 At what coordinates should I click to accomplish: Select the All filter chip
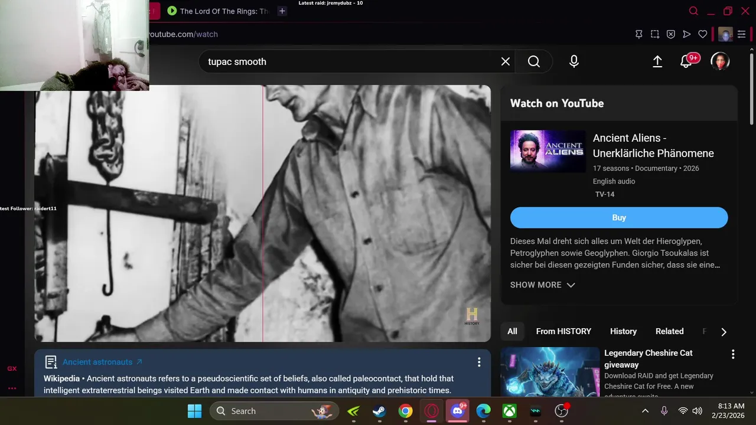coord(512,331)
